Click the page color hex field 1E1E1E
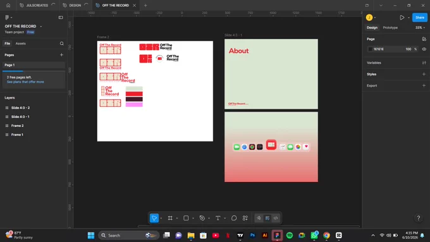 coord(378,49)
